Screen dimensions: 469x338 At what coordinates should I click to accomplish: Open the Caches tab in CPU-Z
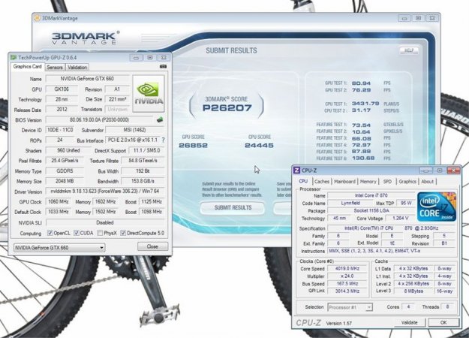point(322,182)
